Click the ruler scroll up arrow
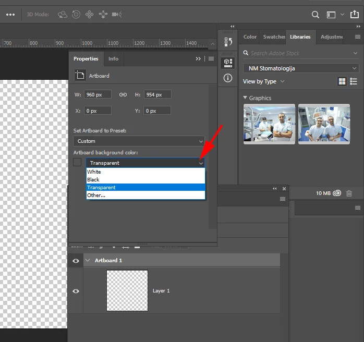 click(213, 44)
